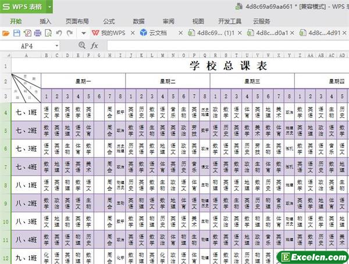
Task: Select the 公式 ribbon tab
Action: click(x=109, y=22)
